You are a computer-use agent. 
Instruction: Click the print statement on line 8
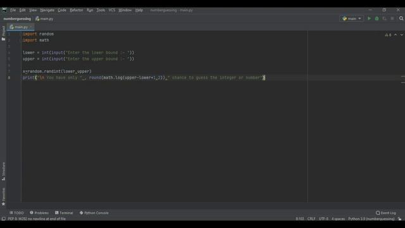coord(144,77)
